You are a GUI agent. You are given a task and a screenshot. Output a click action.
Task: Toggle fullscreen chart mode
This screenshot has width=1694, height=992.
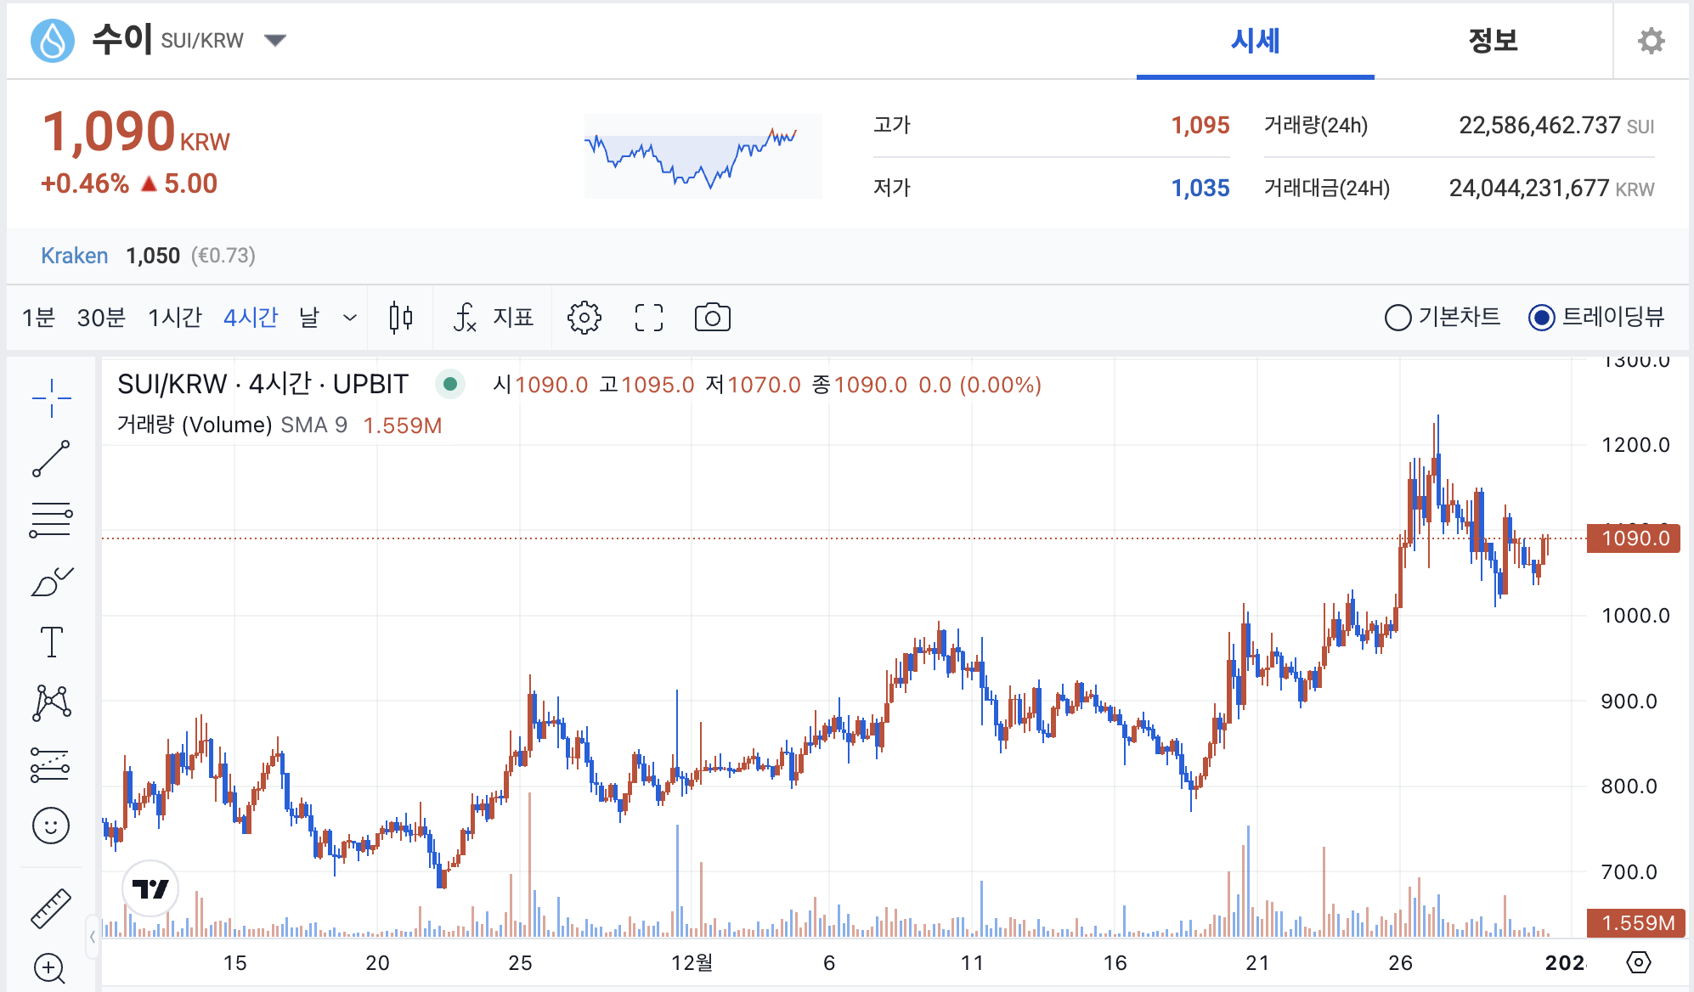pyautogui.click(x=649, y=318)
